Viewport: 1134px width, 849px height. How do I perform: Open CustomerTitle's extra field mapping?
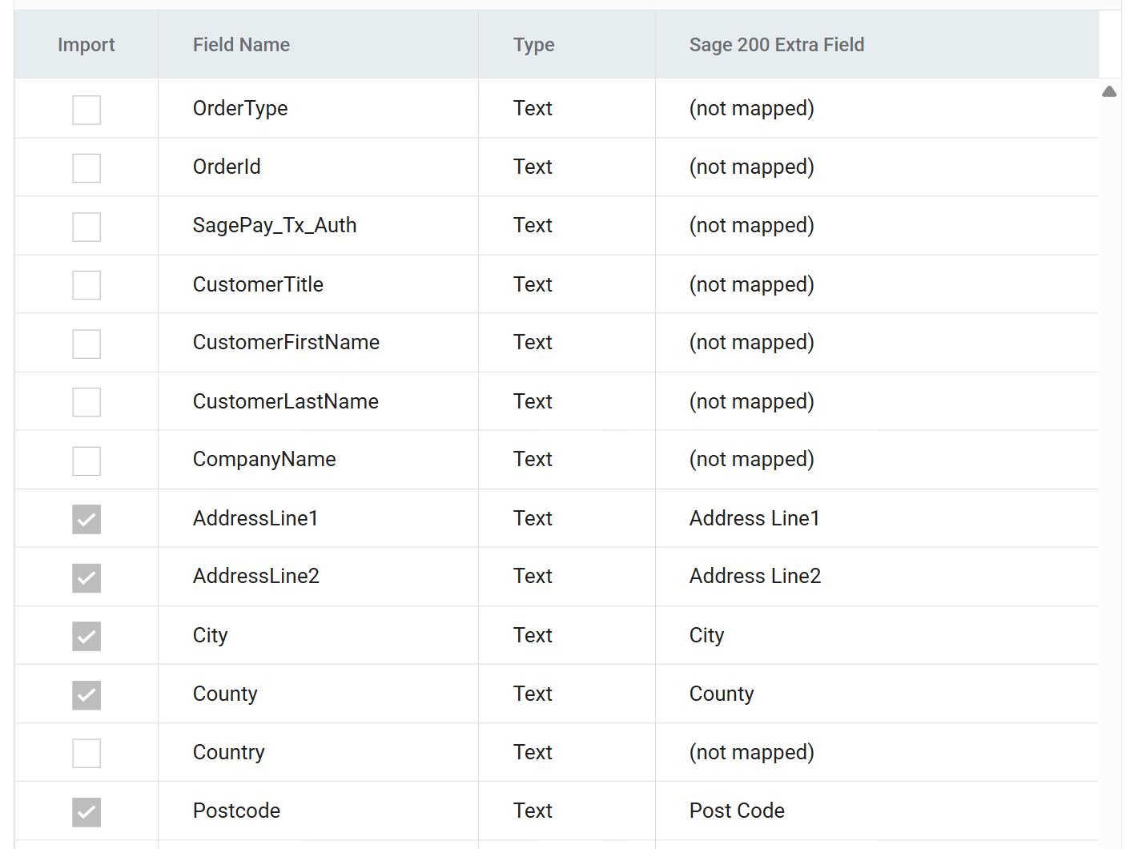(x=876, y=284)
